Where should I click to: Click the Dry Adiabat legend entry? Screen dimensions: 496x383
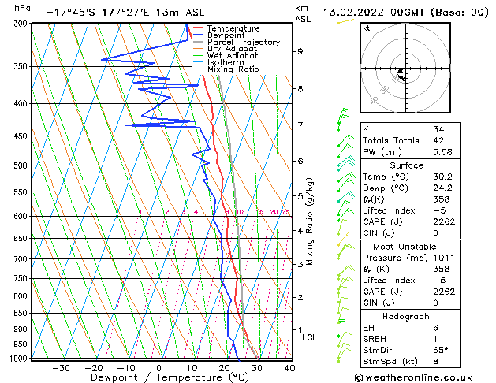click(232, 49)
